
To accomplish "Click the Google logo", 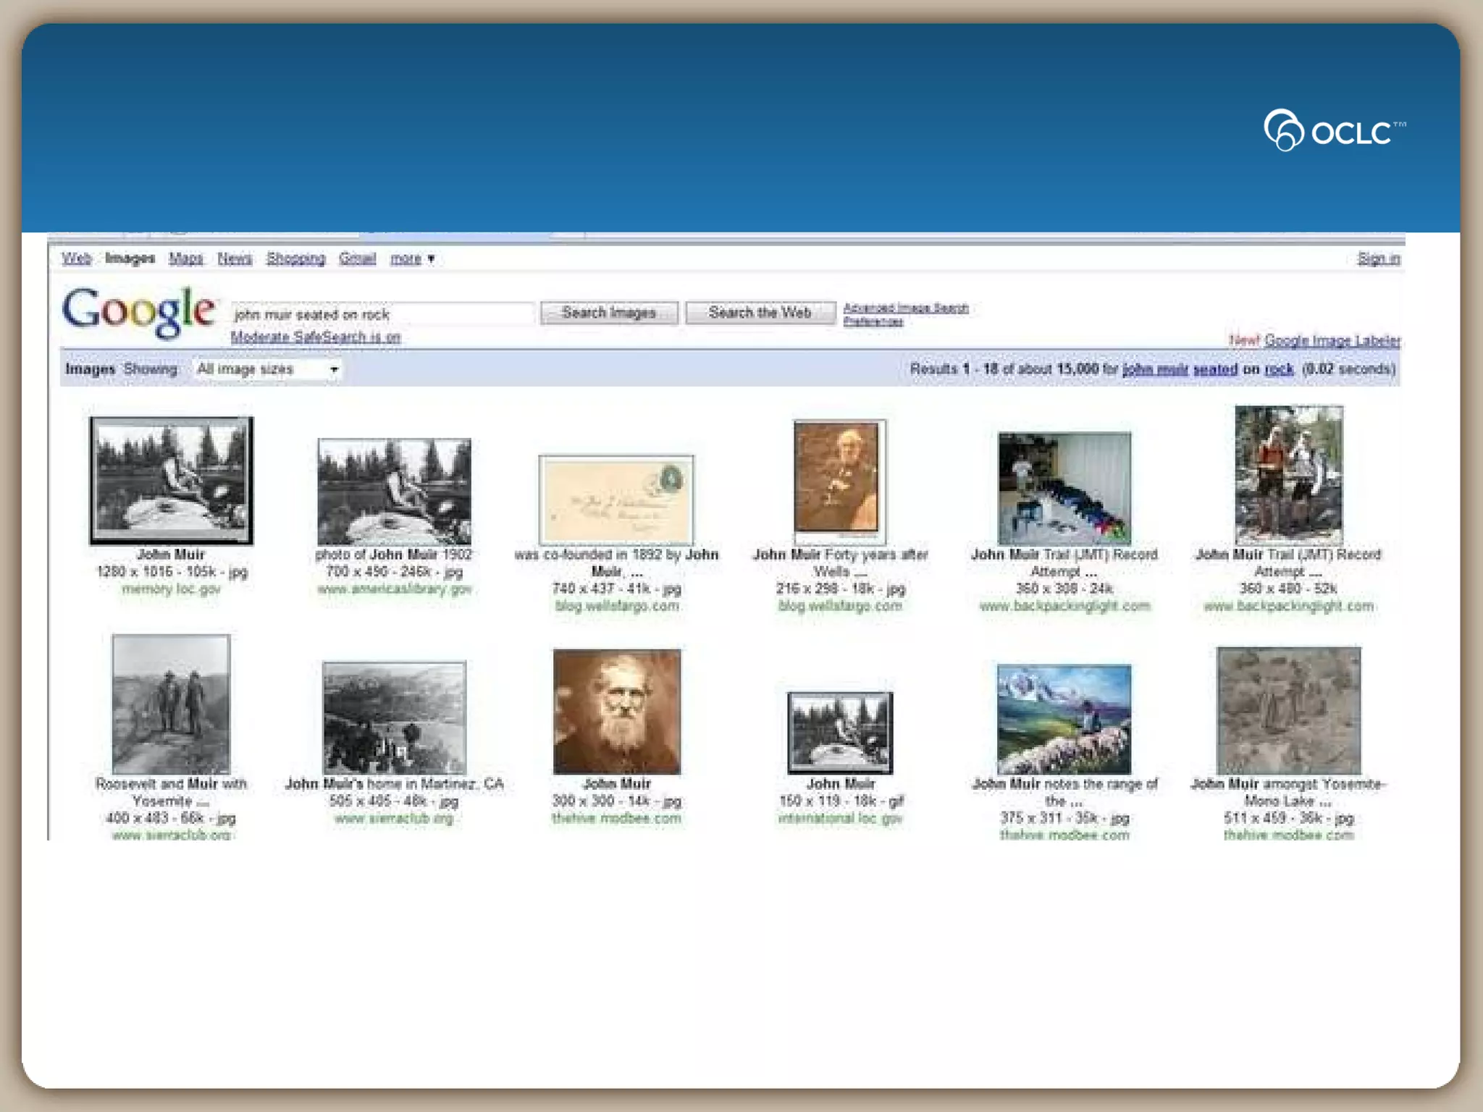I will tap(138, 311).
